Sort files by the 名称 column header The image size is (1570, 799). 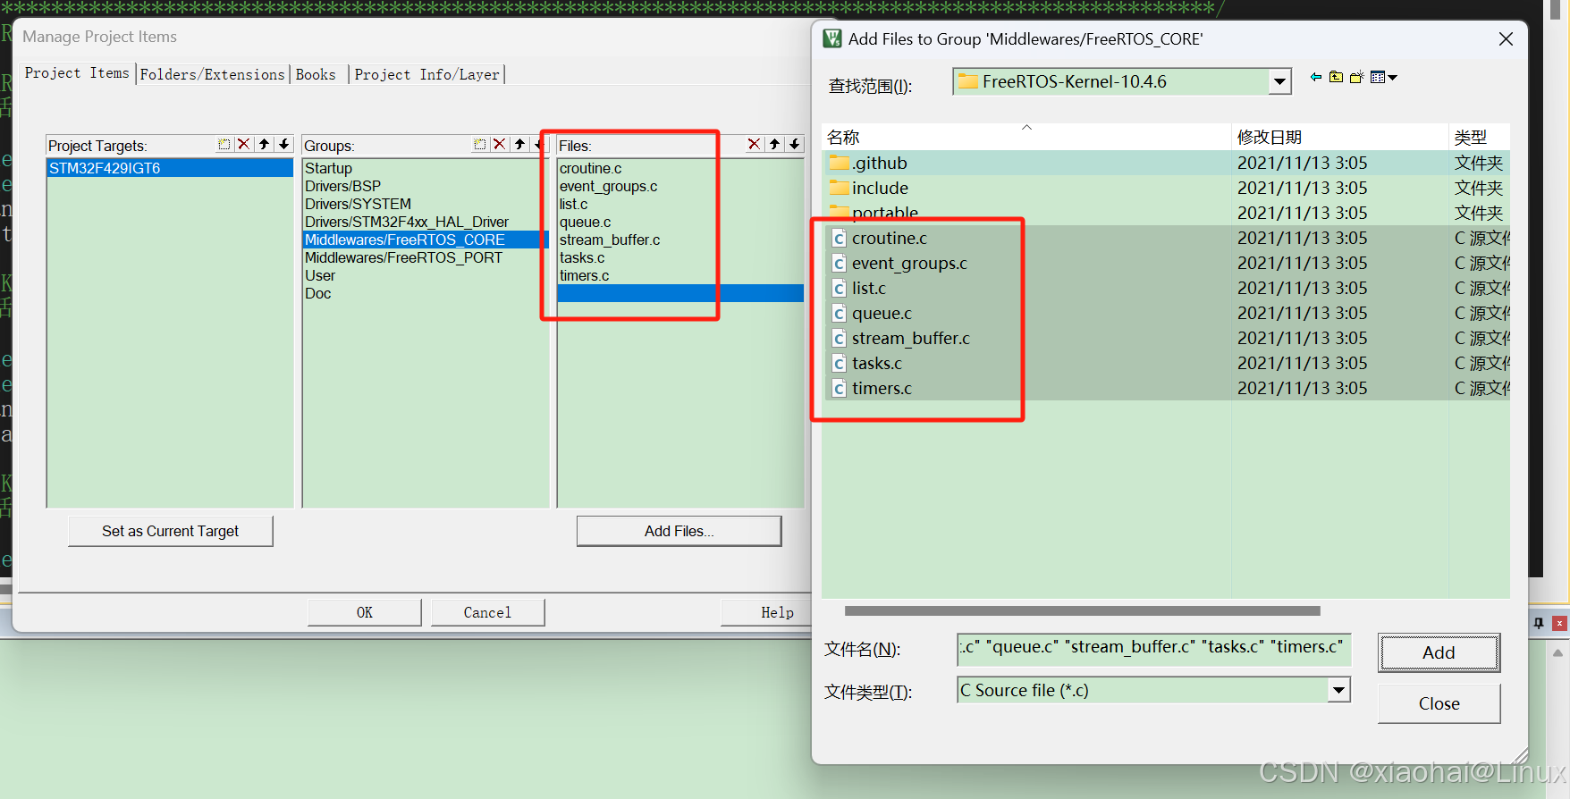coord(1026,137)
